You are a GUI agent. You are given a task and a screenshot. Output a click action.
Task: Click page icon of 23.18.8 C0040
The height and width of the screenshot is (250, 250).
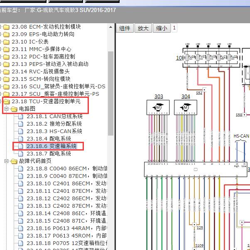click(x=21, y=169)
